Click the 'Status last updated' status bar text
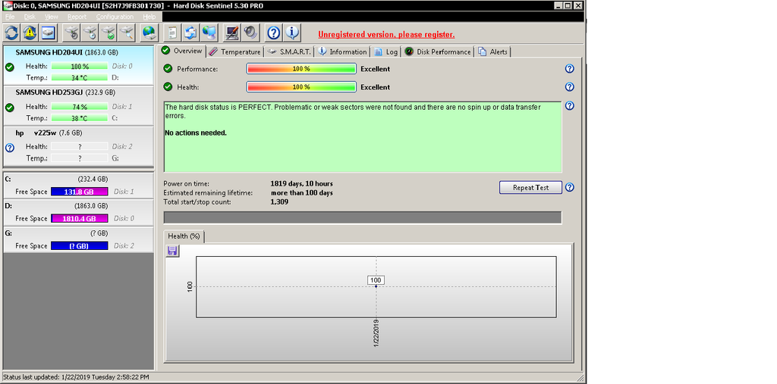Image resolution: width=777 pixels, height=384 pixels. 76,378
